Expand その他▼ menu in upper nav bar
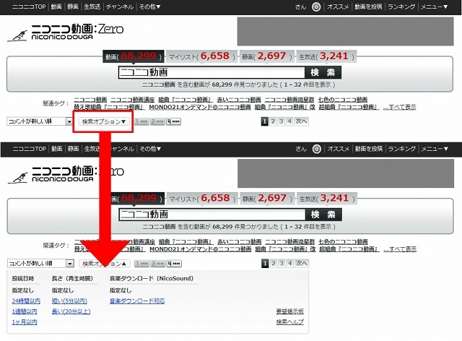 (150, 7)
